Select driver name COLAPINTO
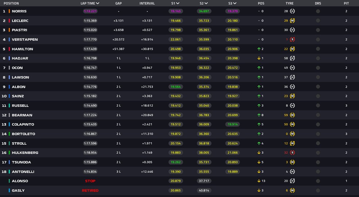Viewport: 359px width, 197px height. 23,124
